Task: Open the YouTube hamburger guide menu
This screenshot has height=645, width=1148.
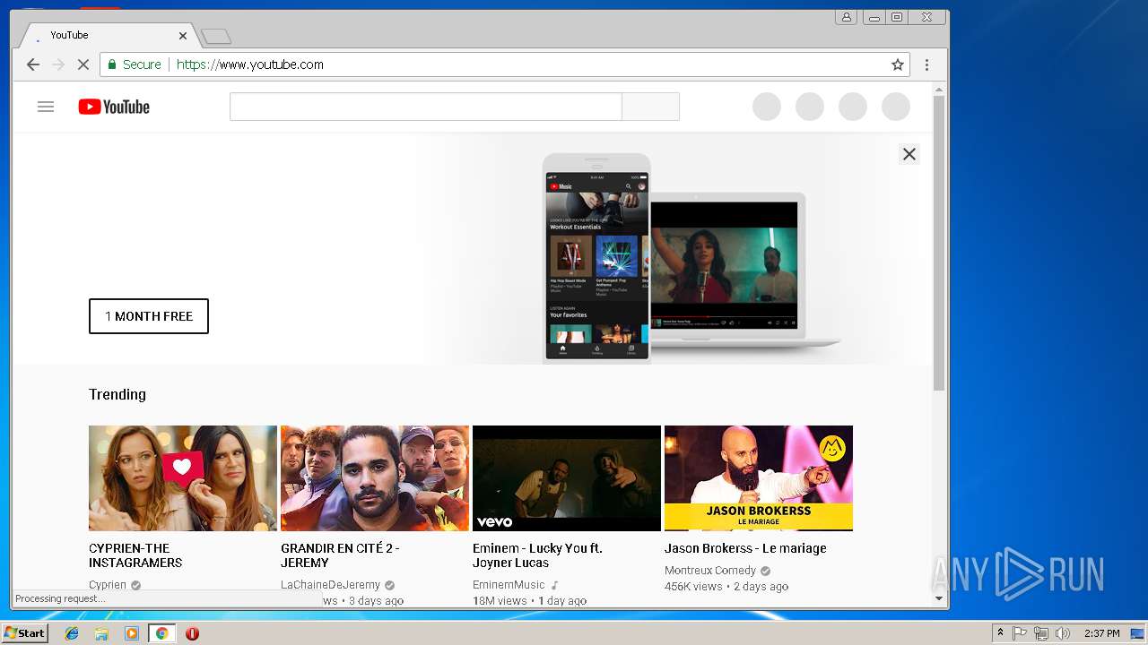Action: 46,107
